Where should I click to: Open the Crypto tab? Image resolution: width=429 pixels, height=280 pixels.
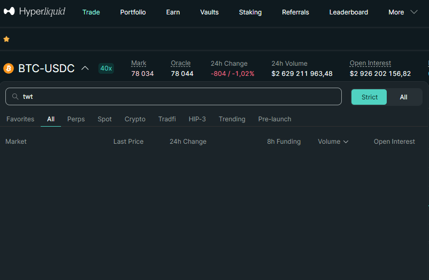pyautogui.click(x=135, y=119)
